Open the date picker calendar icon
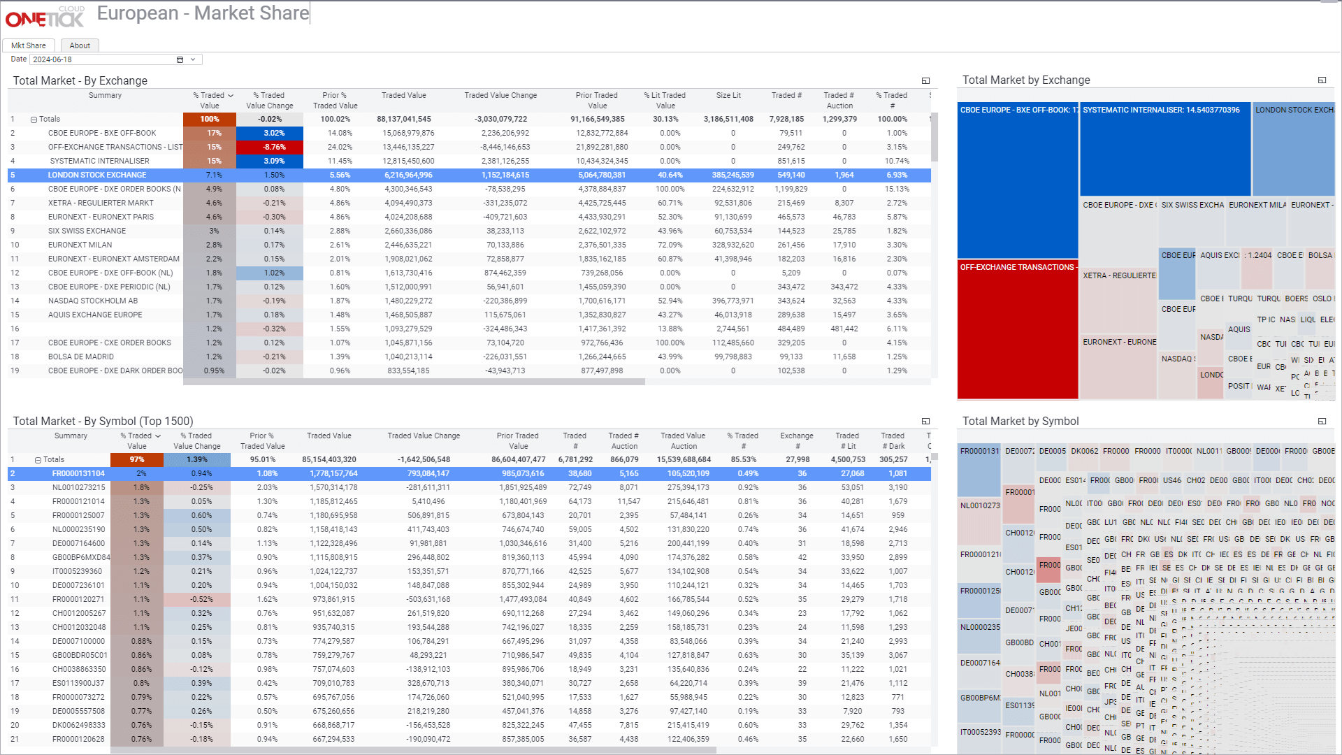This screenshot has width=1342, height=755. [x=180, y=60]
